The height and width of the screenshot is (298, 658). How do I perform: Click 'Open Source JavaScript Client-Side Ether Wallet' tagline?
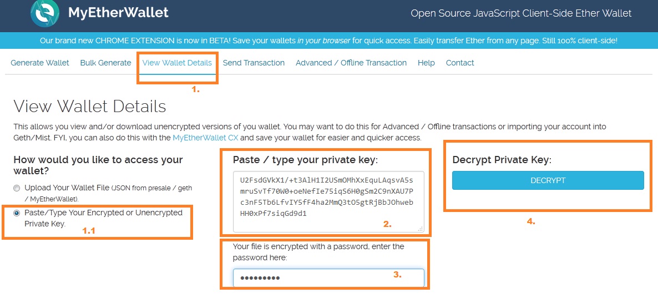point(521,13)
